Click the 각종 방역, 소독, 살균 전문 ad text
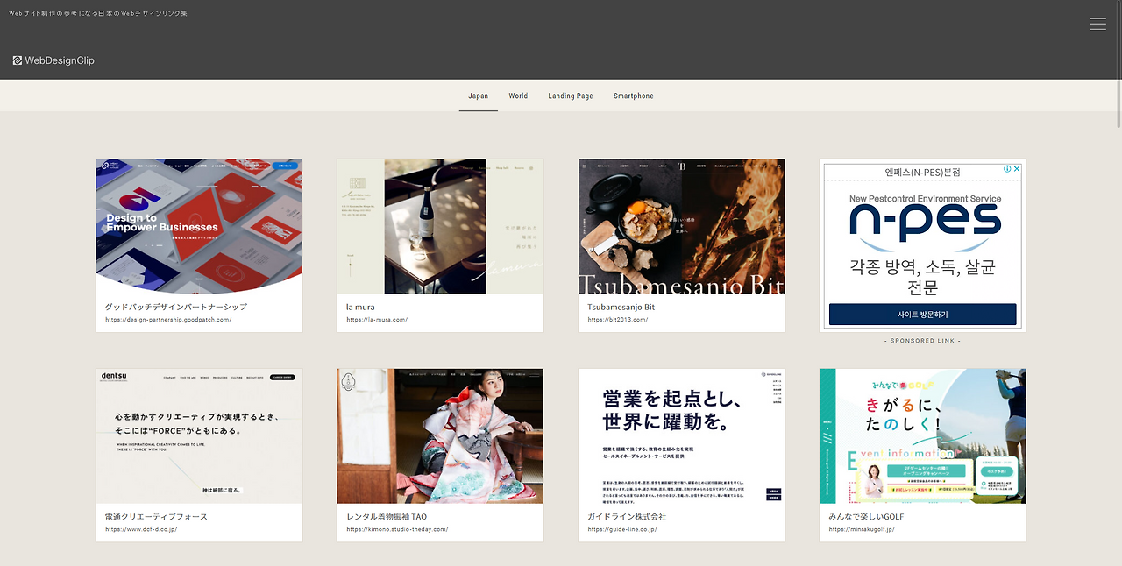Viewport: 1122px width, 566px height. coord(923,277)
